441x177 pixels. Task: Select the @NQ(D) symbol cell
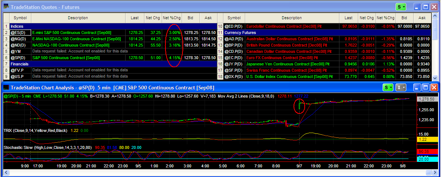(20, 39)
